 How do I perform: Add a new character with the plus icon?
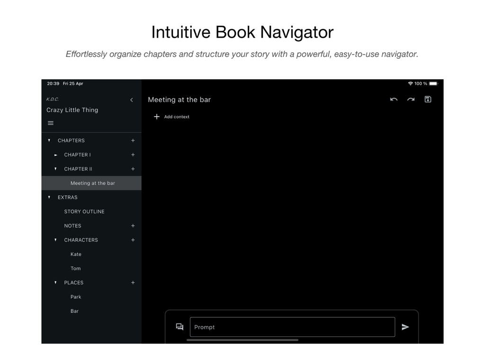[133, 240]
